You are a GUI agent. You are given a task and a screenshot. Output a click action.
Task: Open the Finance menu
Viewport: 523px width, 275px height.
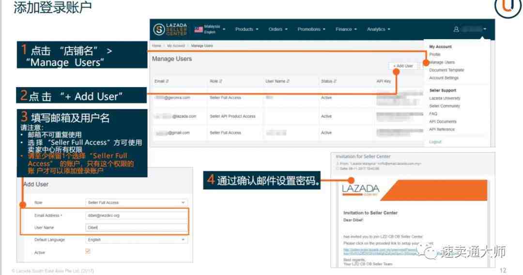[346, 30]
